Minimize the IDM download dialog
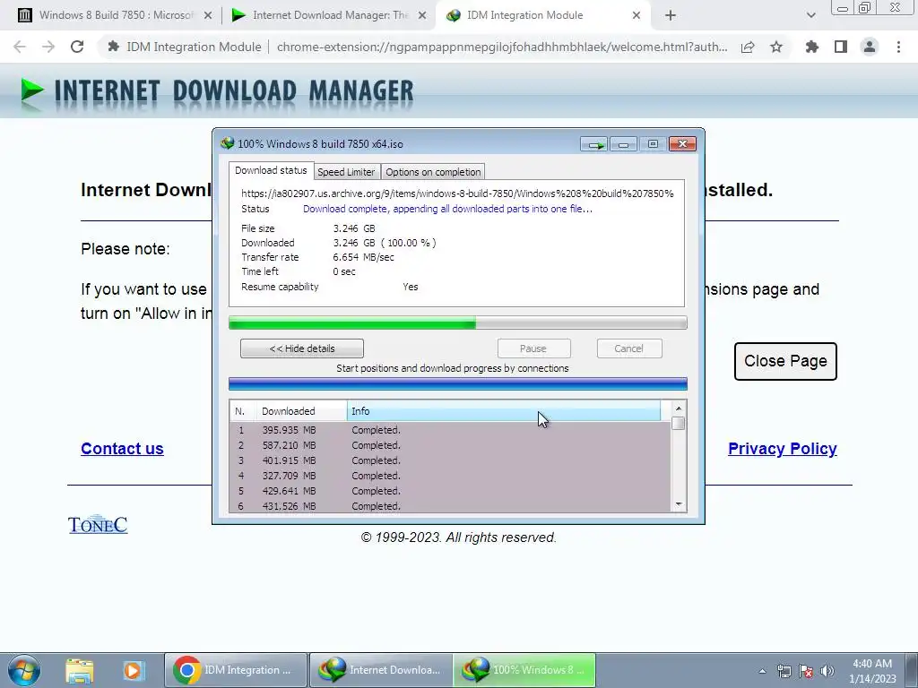The height and width of the screenshot is (688, 918). pyautogui.click(x=624, y=144)
